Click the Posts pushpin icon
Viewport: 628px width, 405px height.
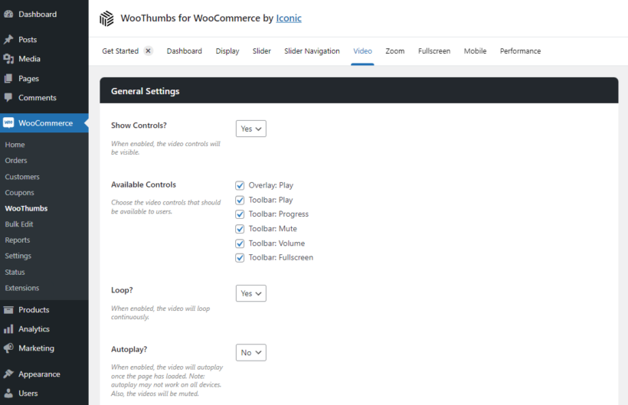point(8,39)
